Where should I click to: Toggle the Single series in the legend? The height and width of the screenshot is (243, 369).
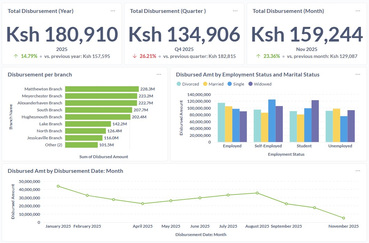tap(236, 84)
